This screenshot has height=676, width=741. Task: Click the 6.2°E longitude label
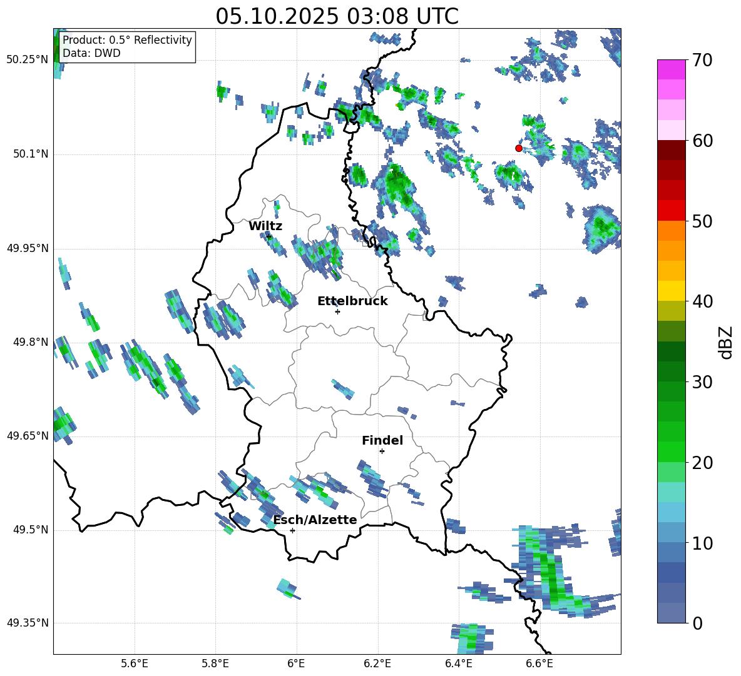pos(377,663)
